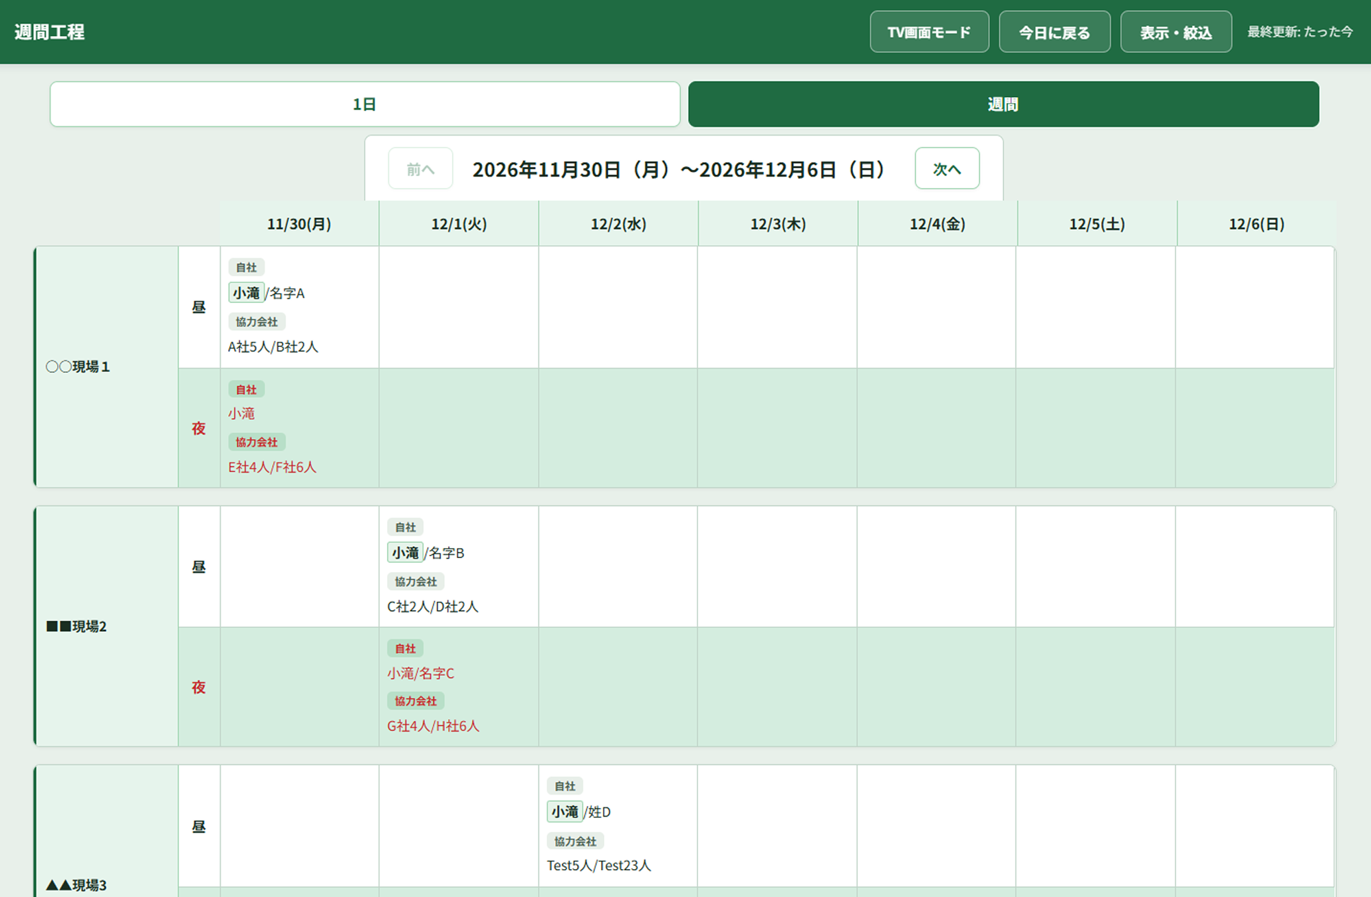The width and height of the screenshot is (1371, 897).
Task: Click the A社5人/B社2人 entry
Action: point(273,347)
